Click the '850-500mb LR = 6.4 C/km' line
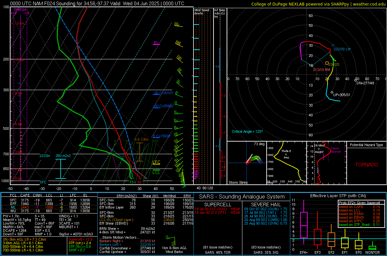The width and height of the screenshot is (387, 256). [23, 247]
